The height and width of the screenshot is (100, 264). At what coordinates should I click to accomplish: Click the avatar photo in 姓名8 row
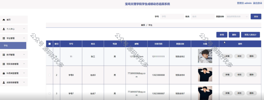tap(205, 75)
